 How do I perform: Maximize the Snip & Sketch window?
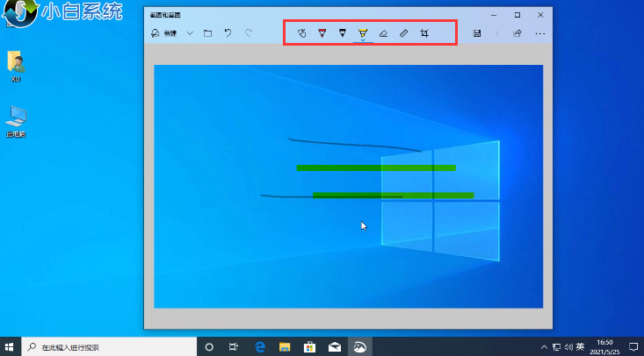tap(517, 15)
